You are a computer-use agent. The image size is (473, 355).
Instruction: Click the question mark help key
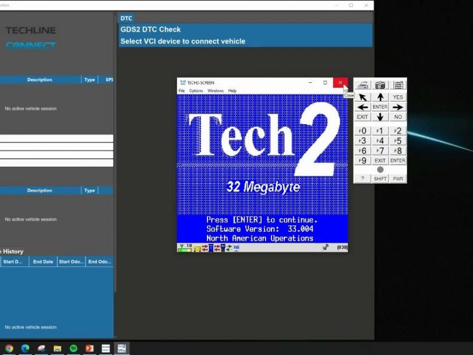click(x=363, y=179)
